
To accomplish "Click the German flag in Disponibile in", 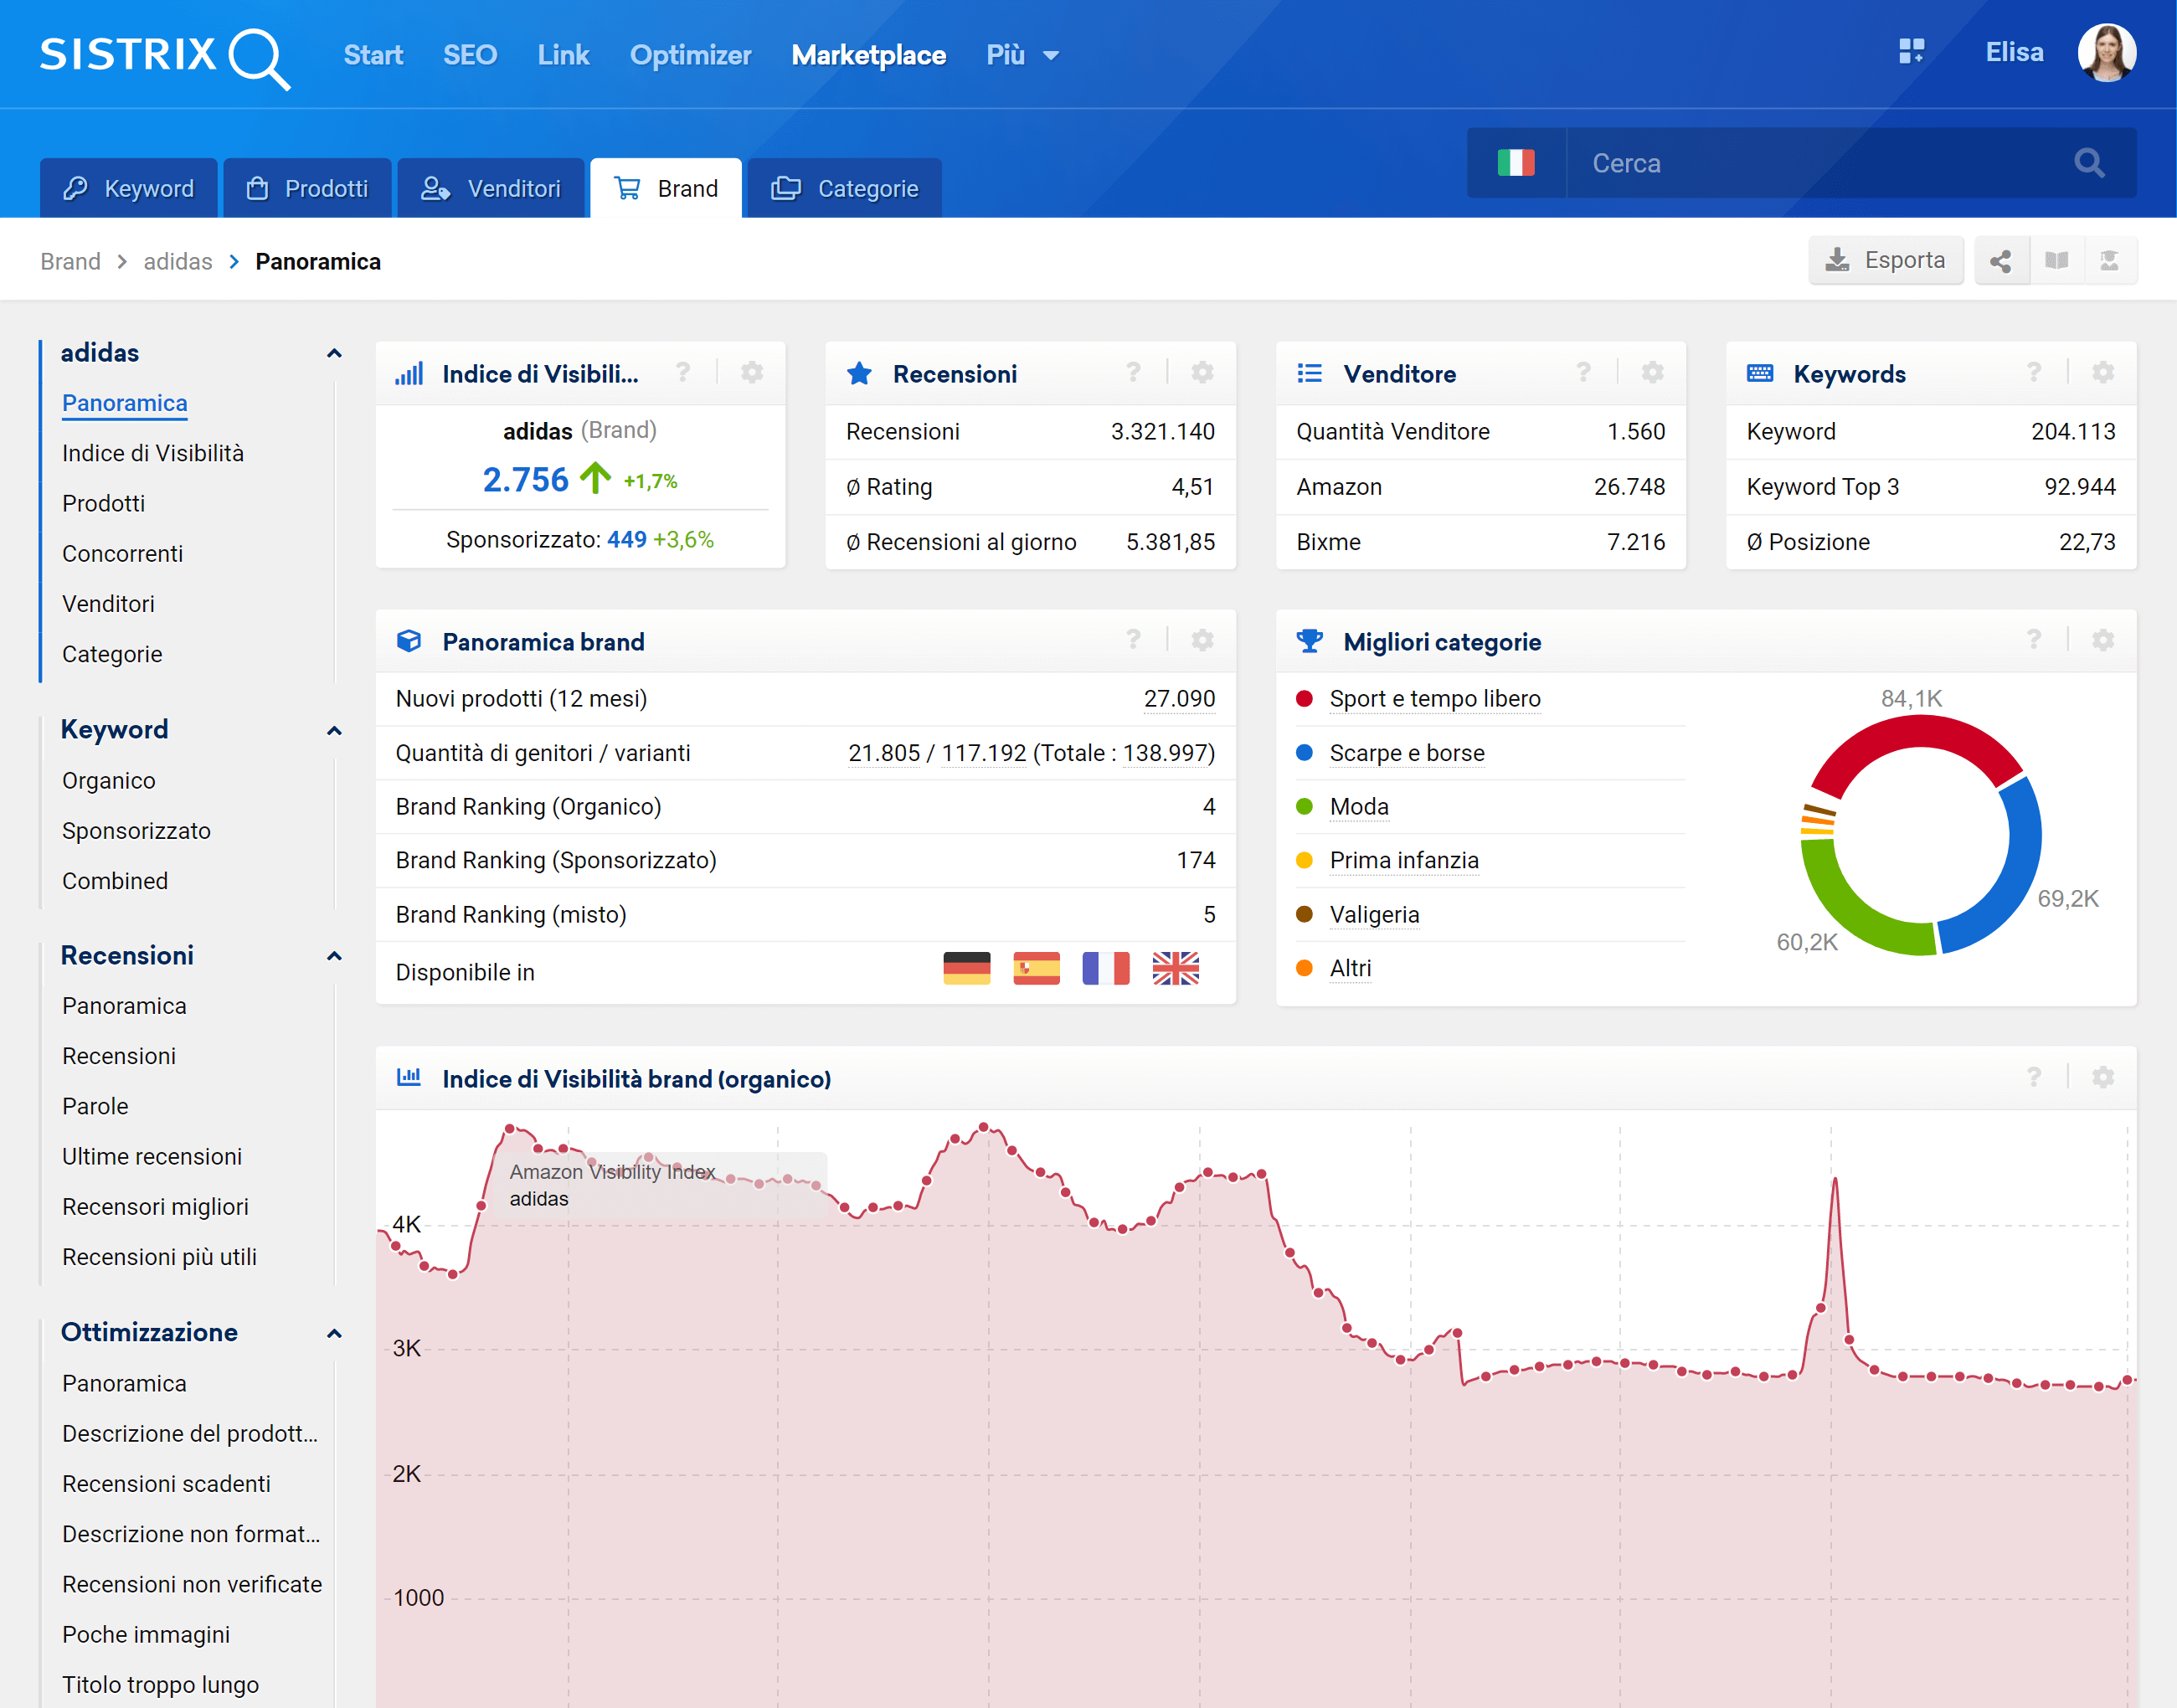I will pyautogui.click(x=966, y=968).
